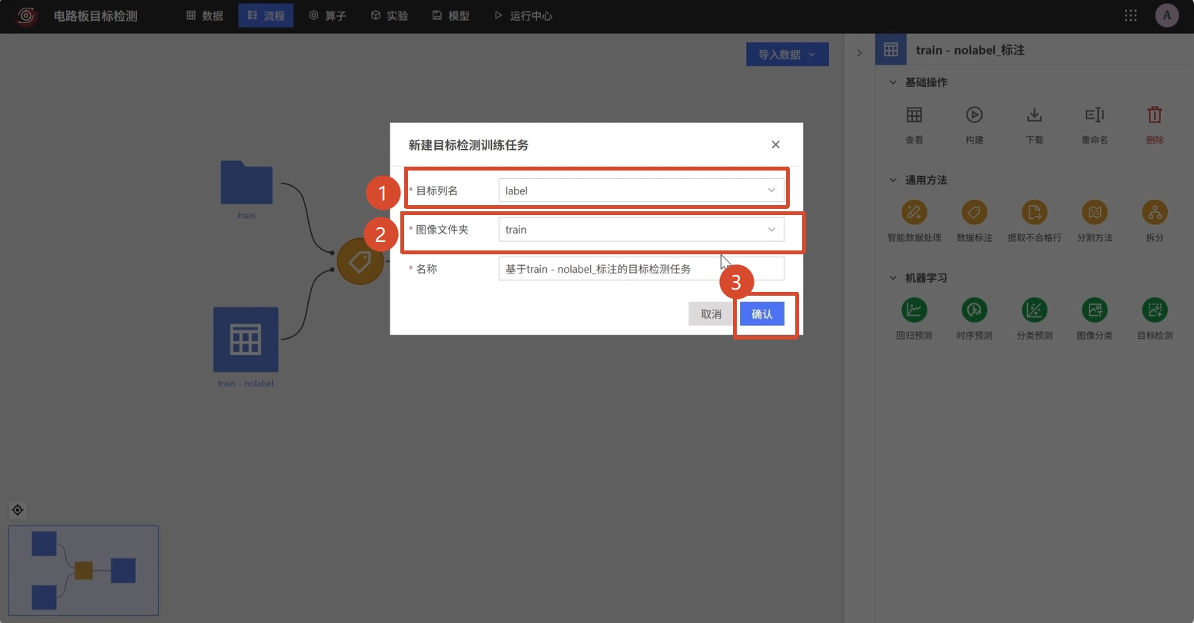Open the 图像文件夹 train dropdown

coord(641,230)
